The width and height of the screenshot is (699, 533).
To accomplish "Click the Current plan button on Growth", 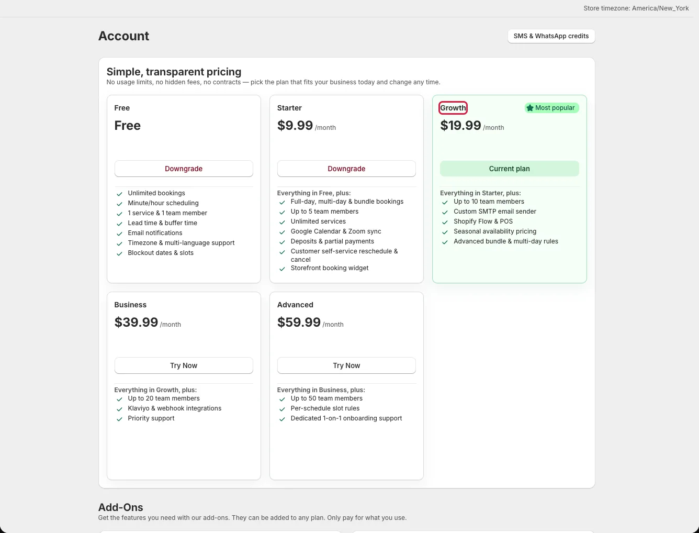I will [510, 169].
